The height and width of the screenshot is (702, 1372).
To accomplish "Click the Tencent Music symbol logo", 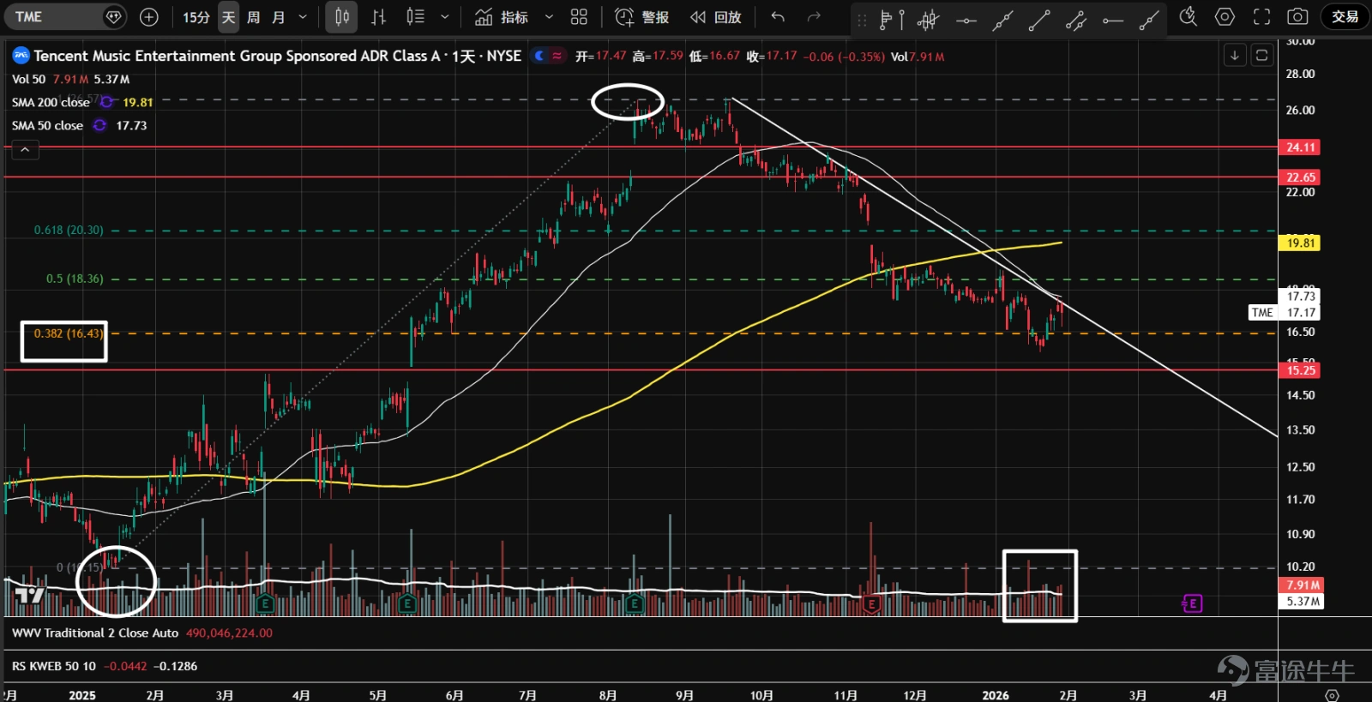I will [x=21, y=56].
